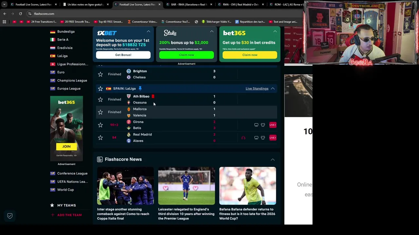Click the shield icon at bottom left
The width and height of the screenshot is (419, 235).
[x=10, y=216]
